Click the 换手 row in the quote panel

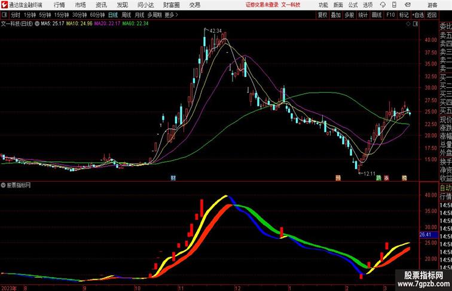pyautogui.click(x=445, y=162)
